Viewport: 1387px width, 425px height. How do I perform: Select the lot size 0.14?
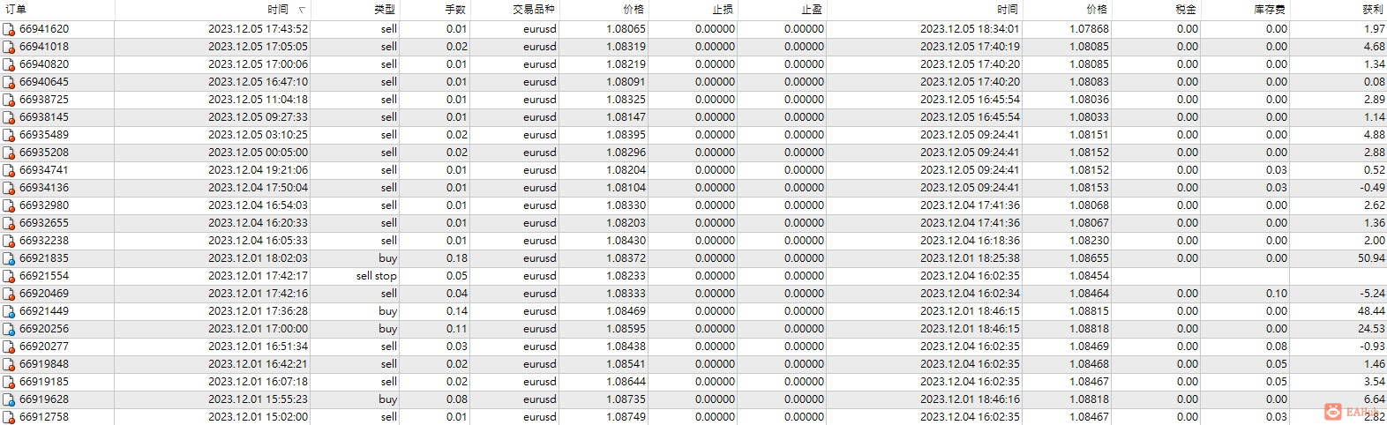point(457,311)
